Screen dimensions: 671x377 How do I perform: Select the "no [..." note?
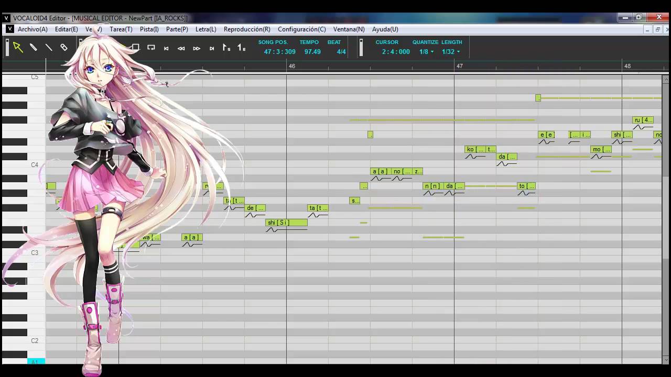click(x=402, y=171)
